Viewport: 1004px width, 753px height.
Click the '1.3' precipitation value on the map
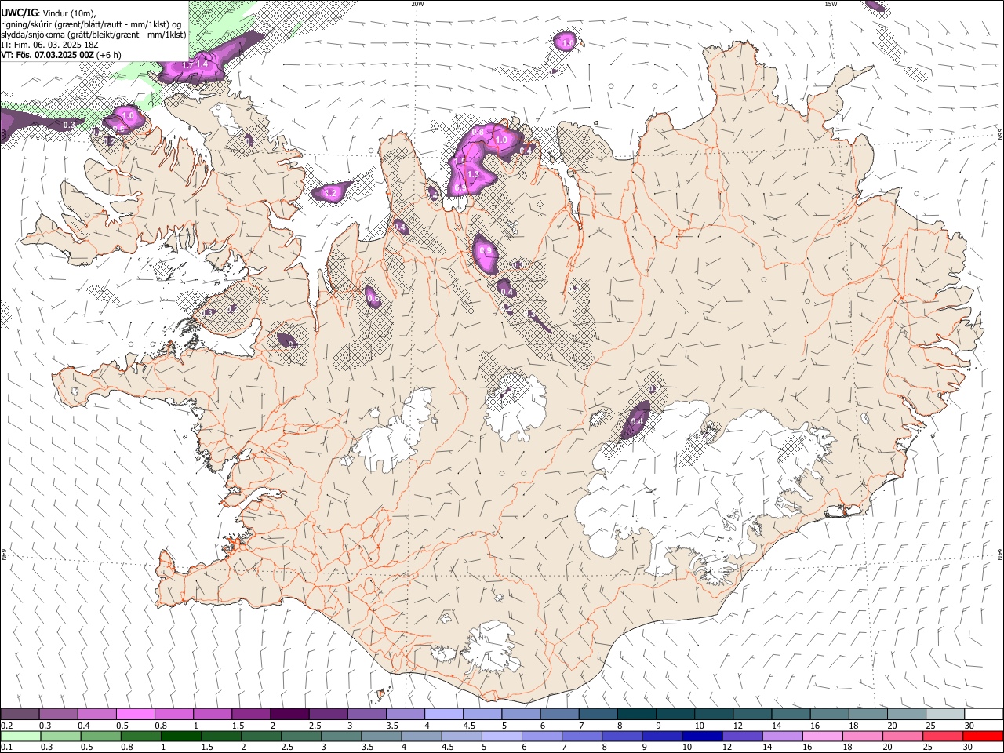[x=473, y=174]
